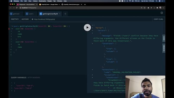This screenshot has width=174, height=98.
Task: Open Chrome three-dot menu
Action: (x=163, y=8)
